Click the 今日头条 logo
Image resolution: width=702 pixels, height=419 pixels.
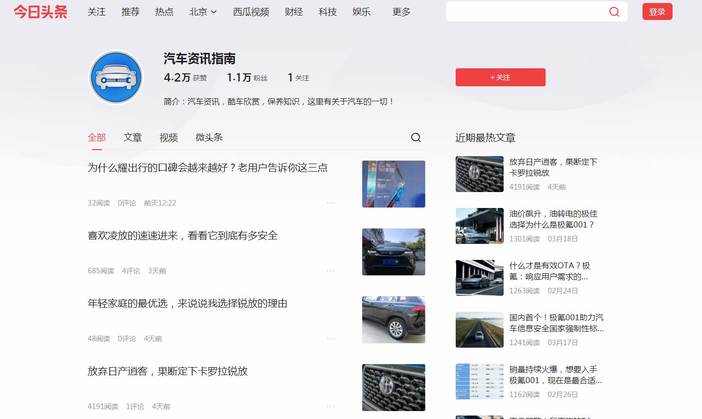tap(40, 11)
